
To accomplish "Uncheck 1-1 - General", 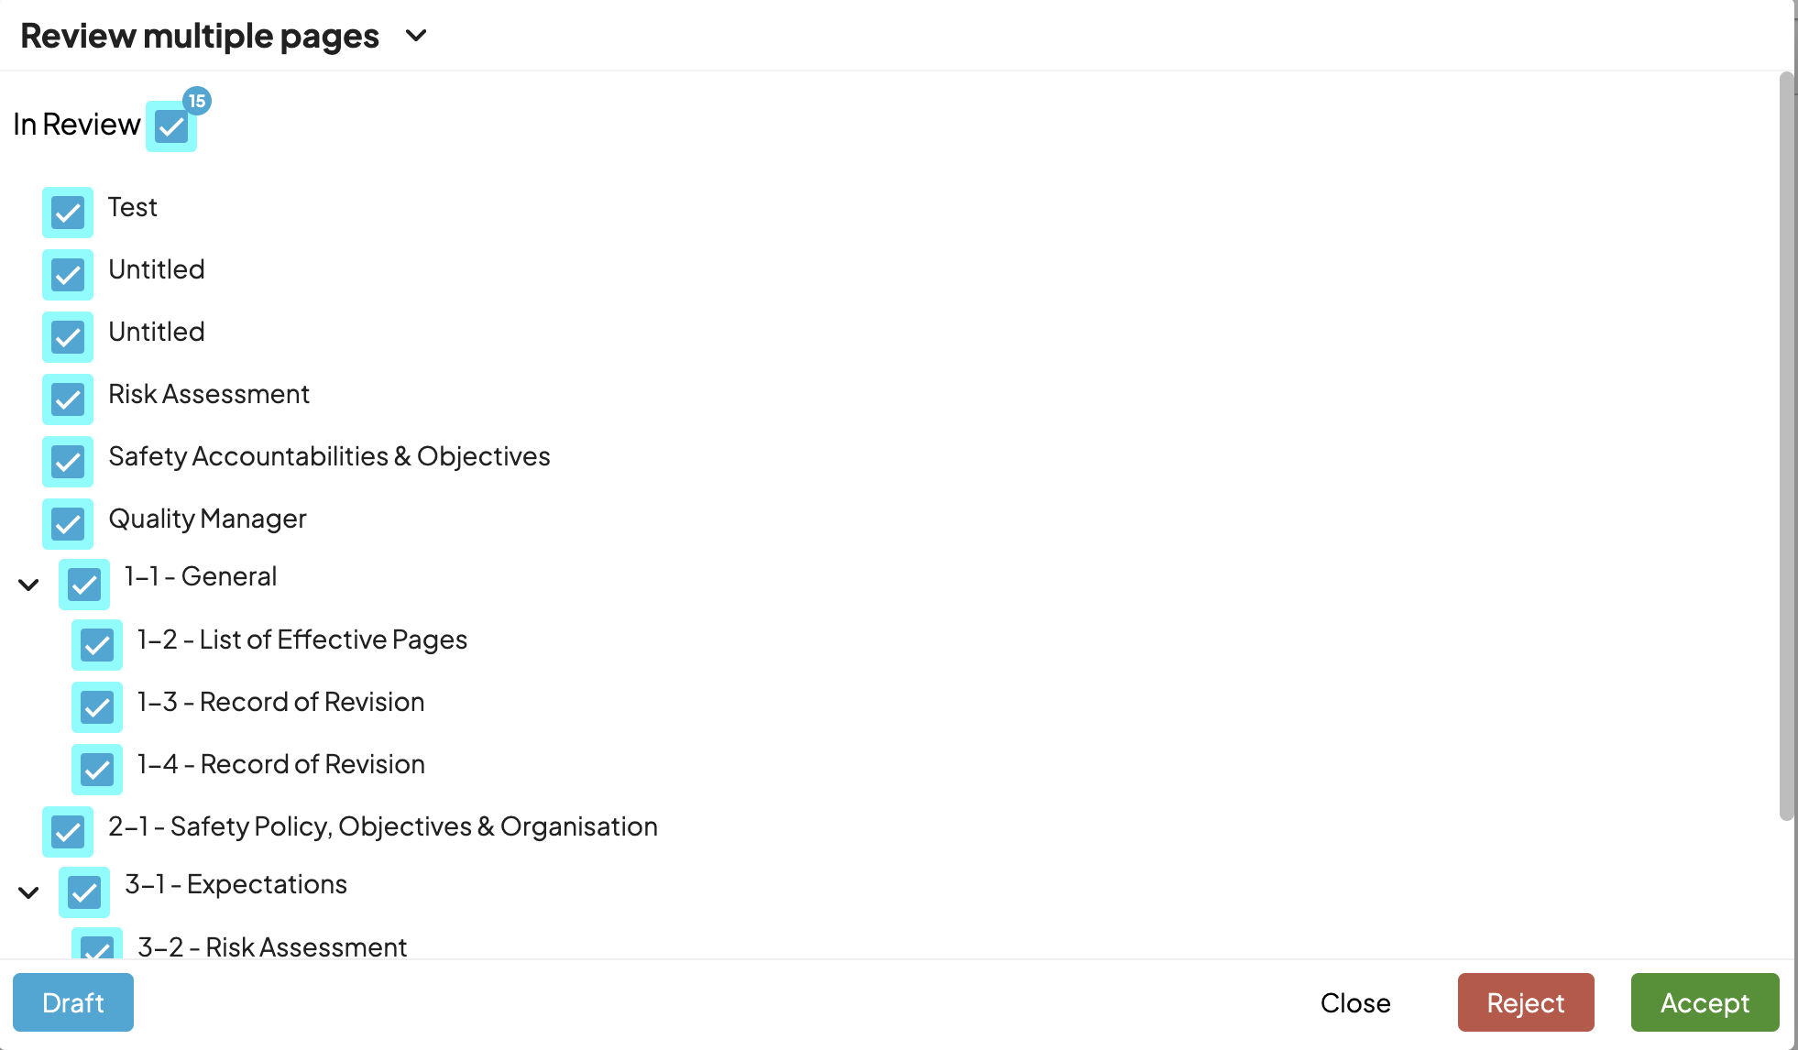I will pos(83,585).
